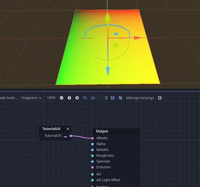Screen dimensions: 200x187
Task: Click the Alpha input port
Action: [92, 144]
